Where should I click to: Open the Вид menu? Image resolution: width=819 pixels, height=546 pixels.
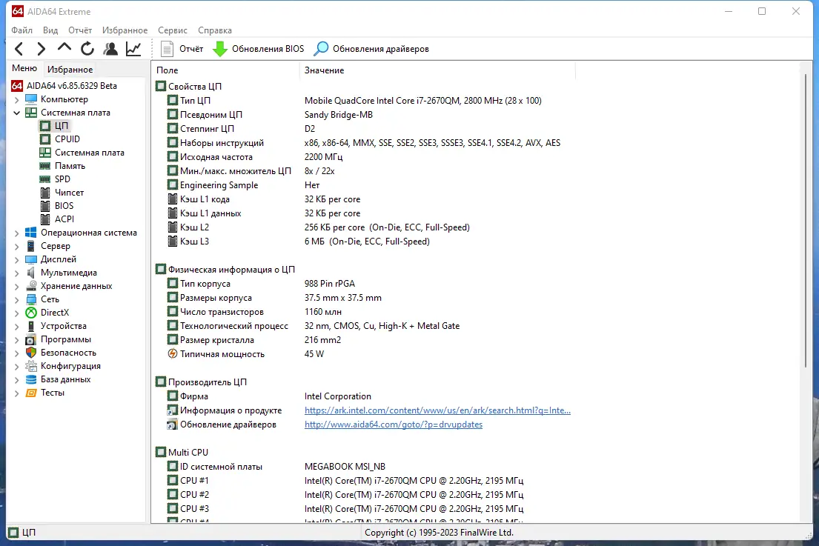pos(50,30)
